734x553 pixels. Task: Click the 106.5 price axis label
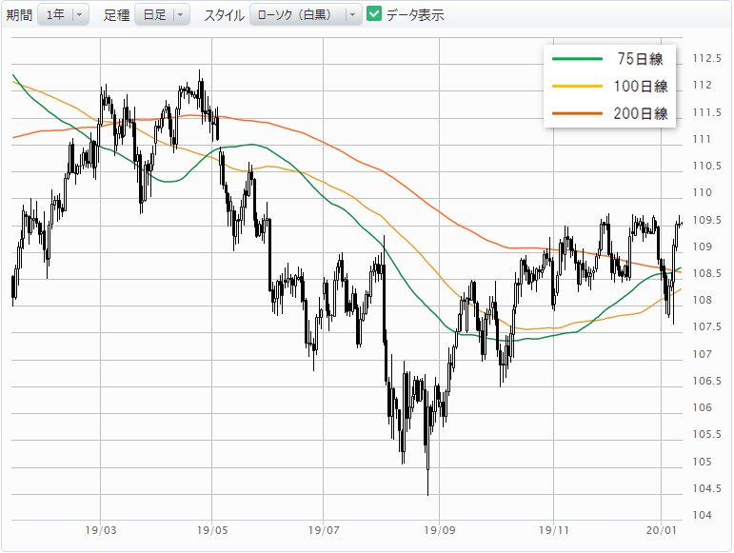pos(706,381)
